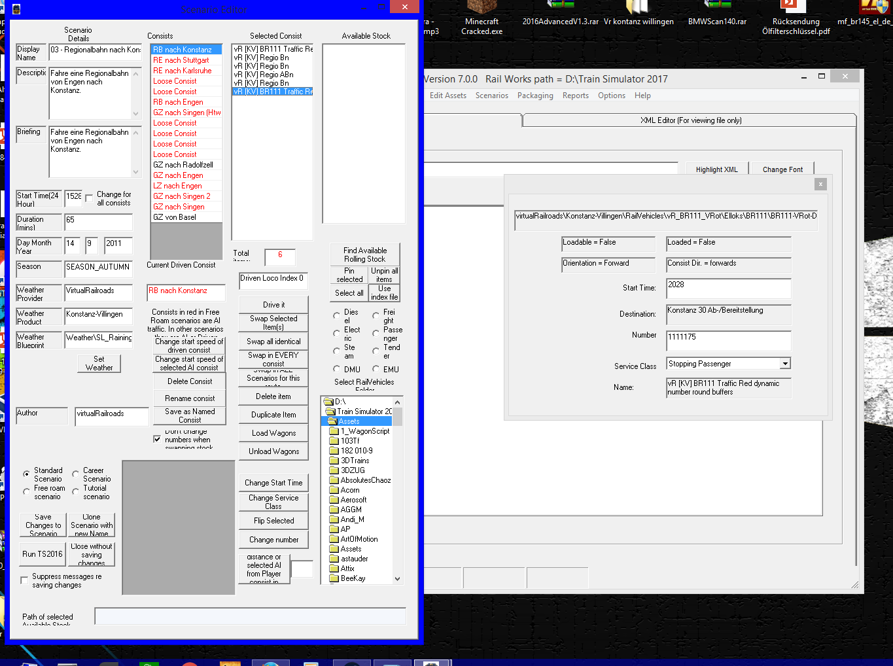Click the folder icon beside 103Tf
This screenshot has height=666, width=893.
click(x=334, y=441)
